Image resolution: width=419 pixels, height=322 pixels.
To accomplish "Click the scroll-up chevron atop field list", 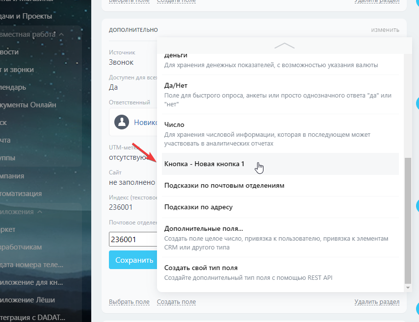I will (x=284, y=46).
